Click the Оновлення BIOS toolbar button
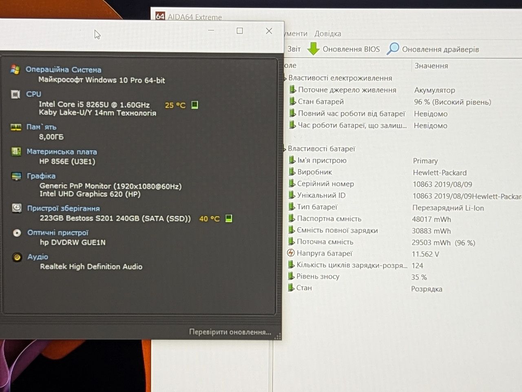 coord(343,49)
